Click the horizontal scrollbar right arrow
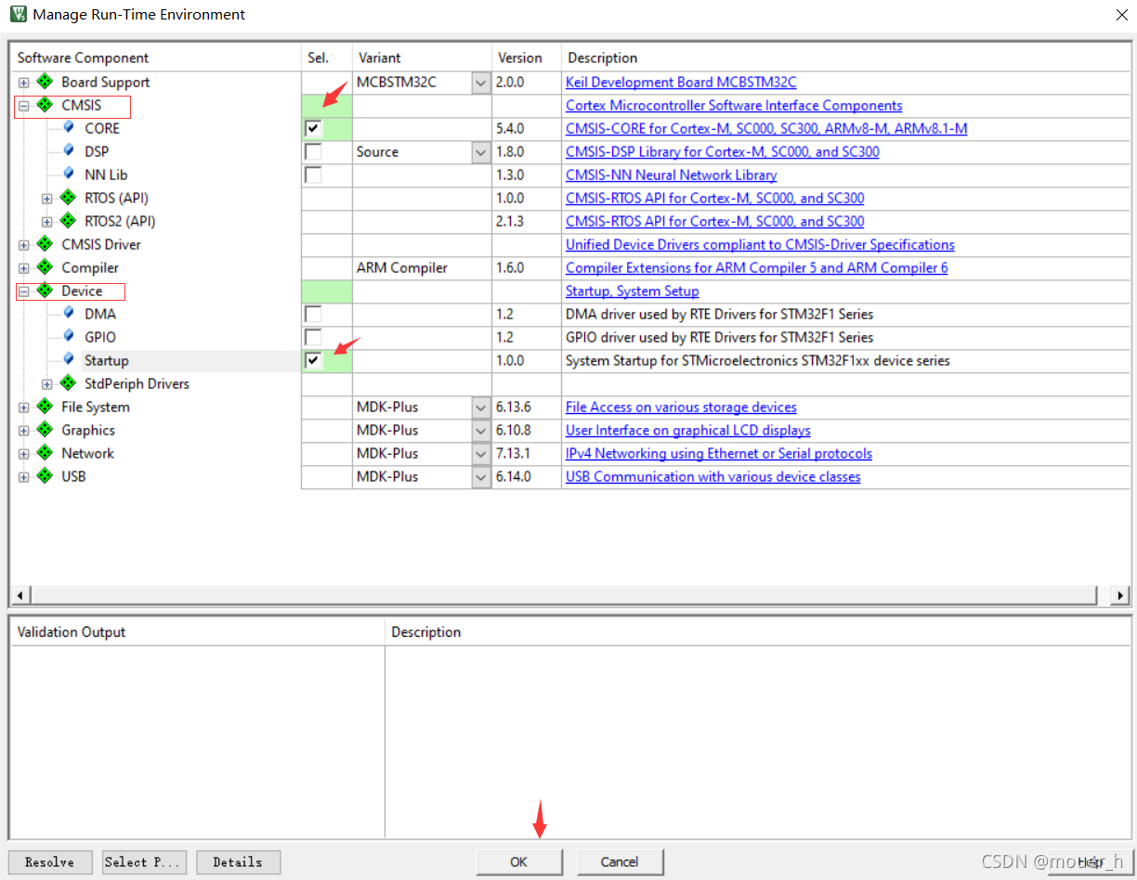 [1120, 595]
